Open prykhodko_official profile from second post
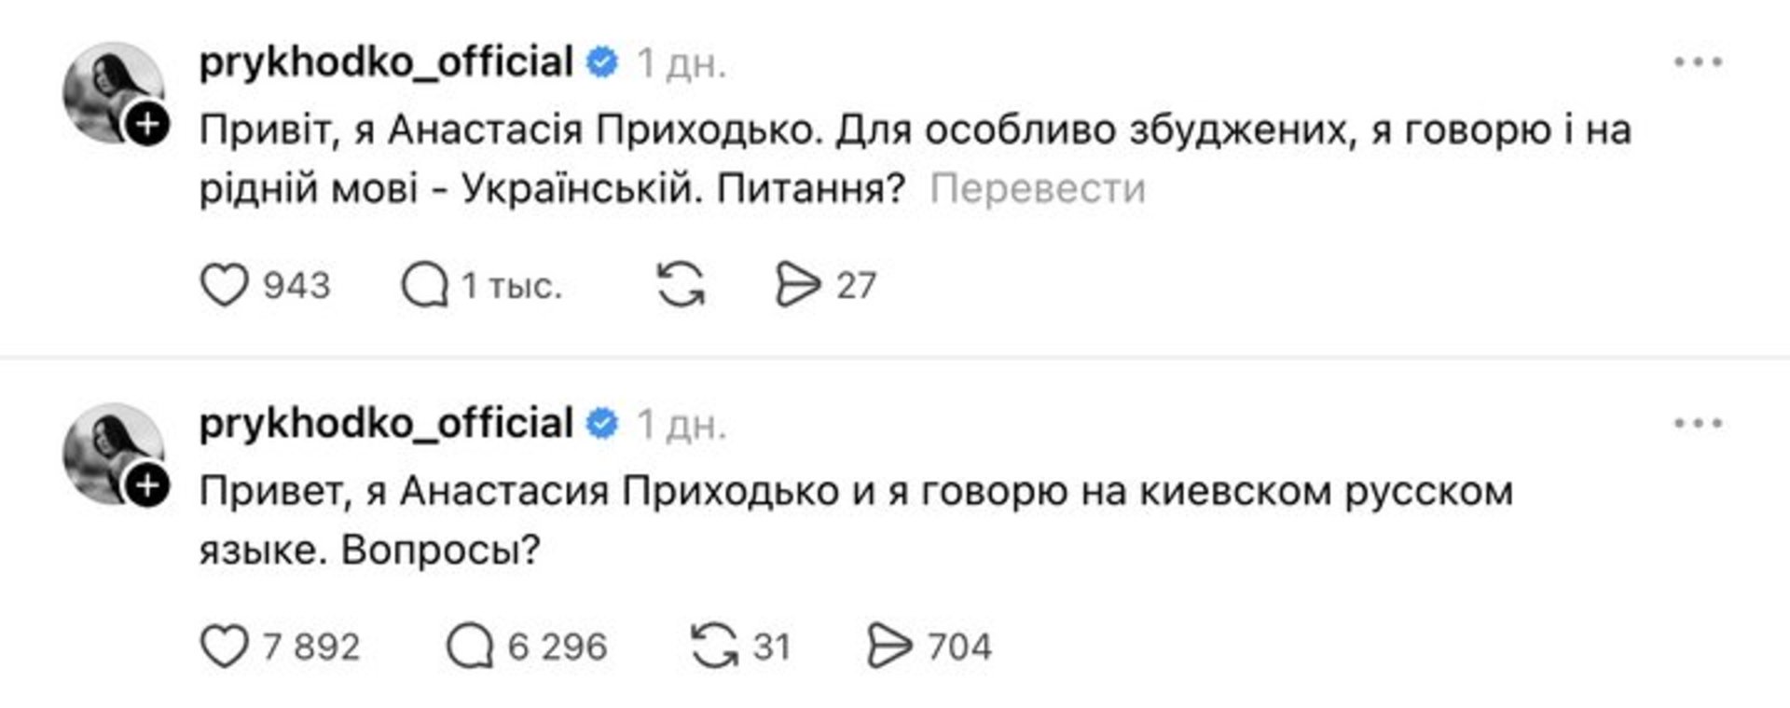The height and width of the screenshot is (708, 1790). pos(386,424)
